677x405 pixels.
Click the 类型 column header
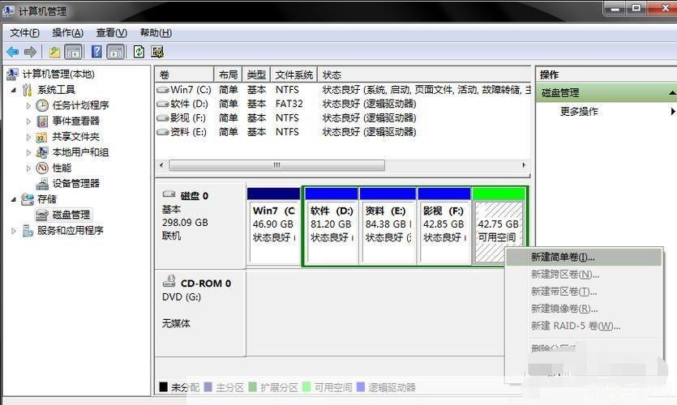pyautogui.click(x=256, y=75)
